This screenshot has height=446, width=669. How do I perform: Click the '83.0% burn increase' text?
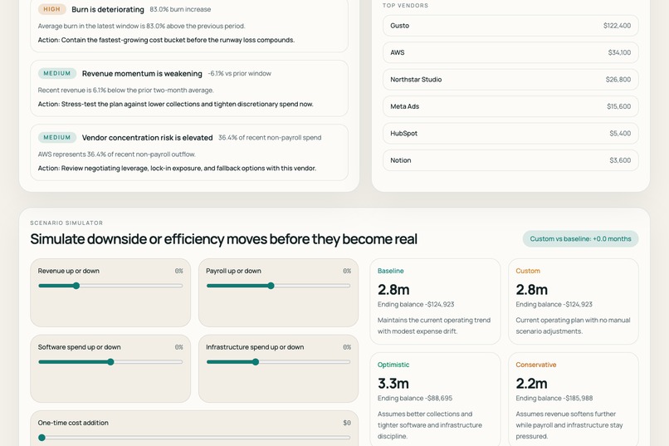coord(180,9)
